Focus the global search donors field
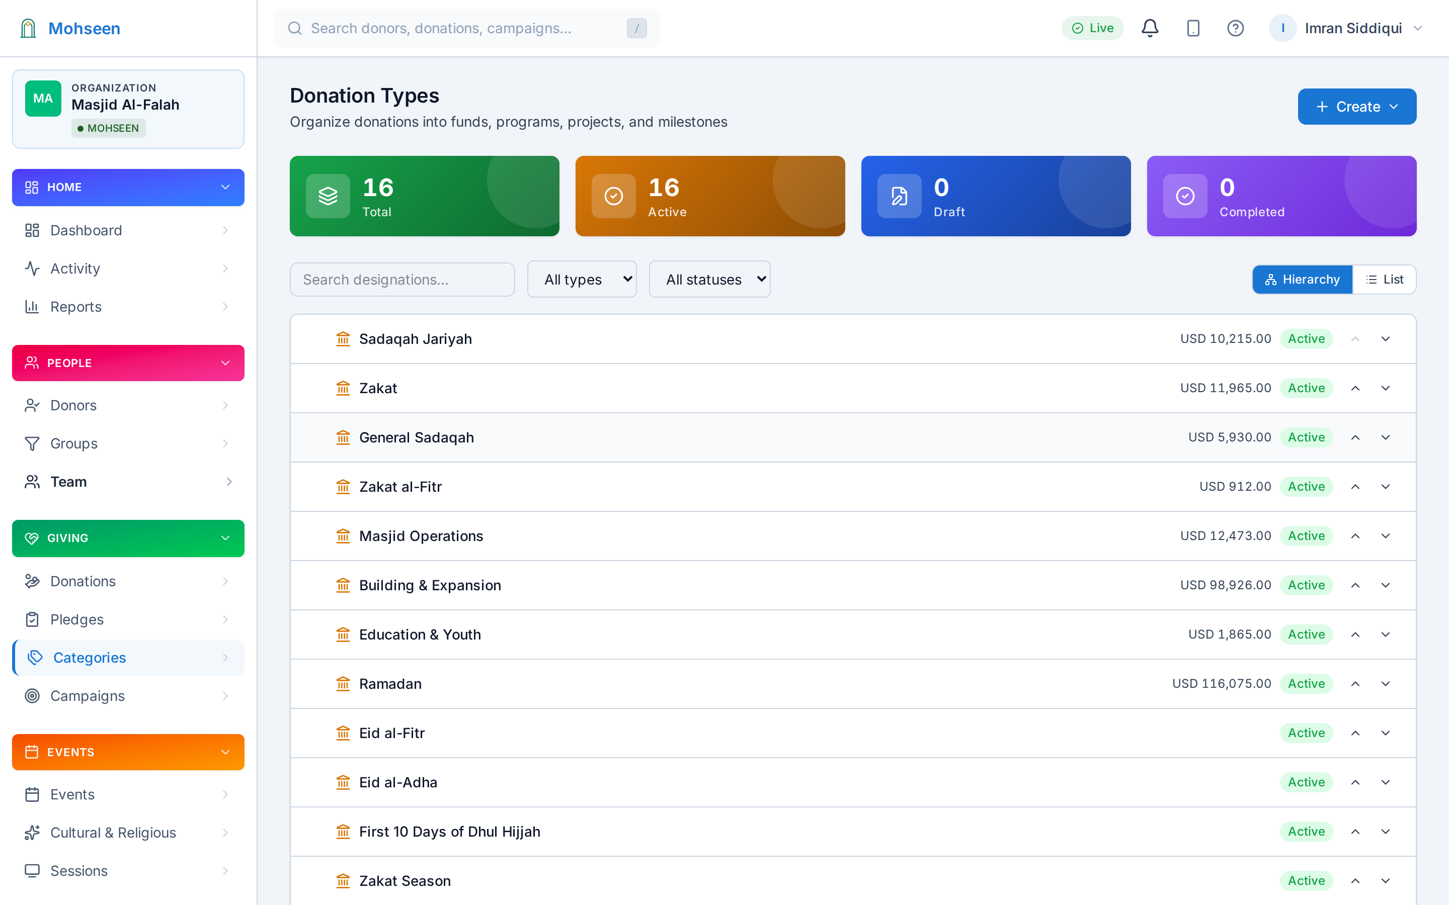 467,28
